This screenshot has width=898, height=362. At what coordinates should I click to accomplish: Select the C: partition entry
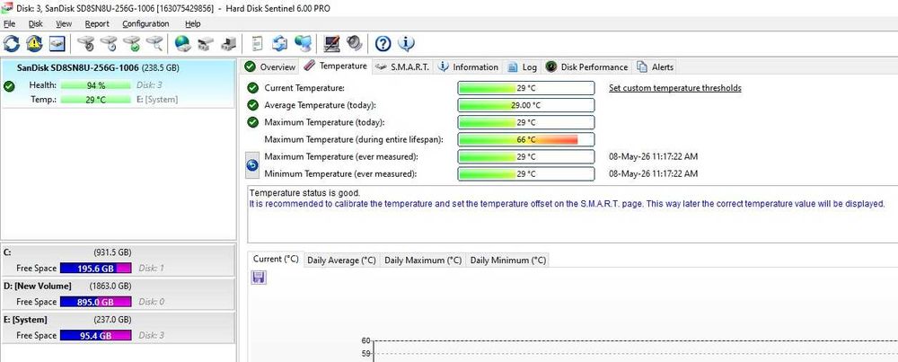click(x=118, y=260)
